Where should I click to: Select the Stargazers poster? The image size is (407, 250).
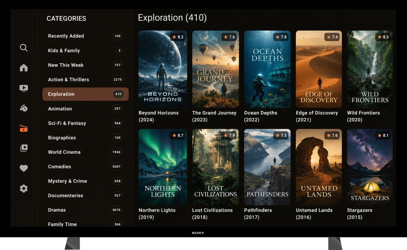point(370,167)
